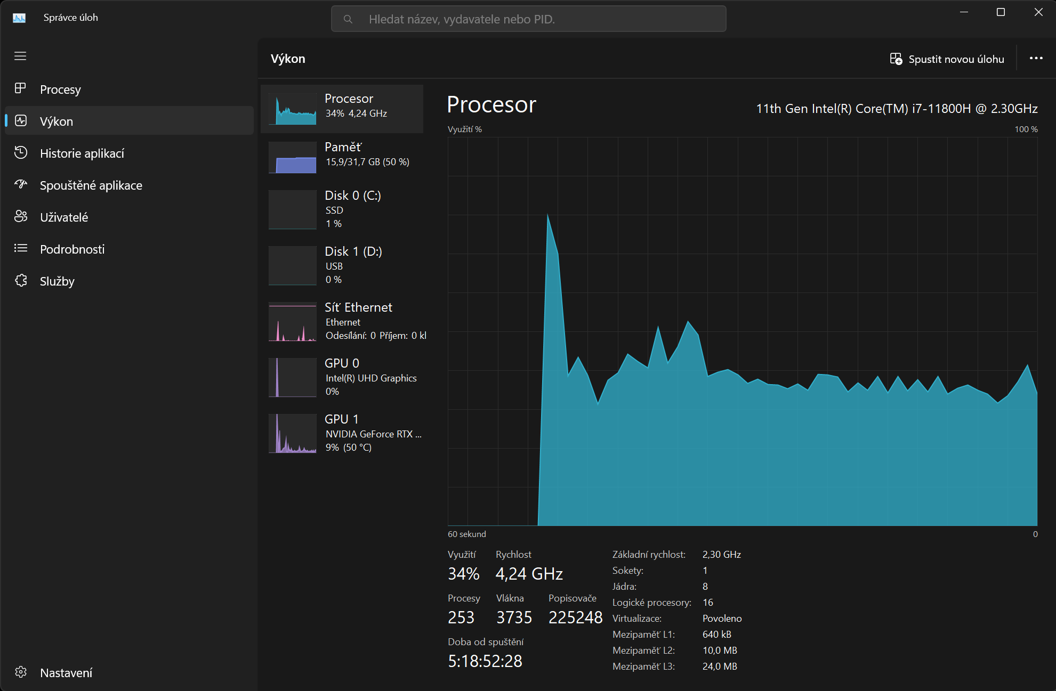Click the Historie aplikací clock icon

[x=20, y=153]
